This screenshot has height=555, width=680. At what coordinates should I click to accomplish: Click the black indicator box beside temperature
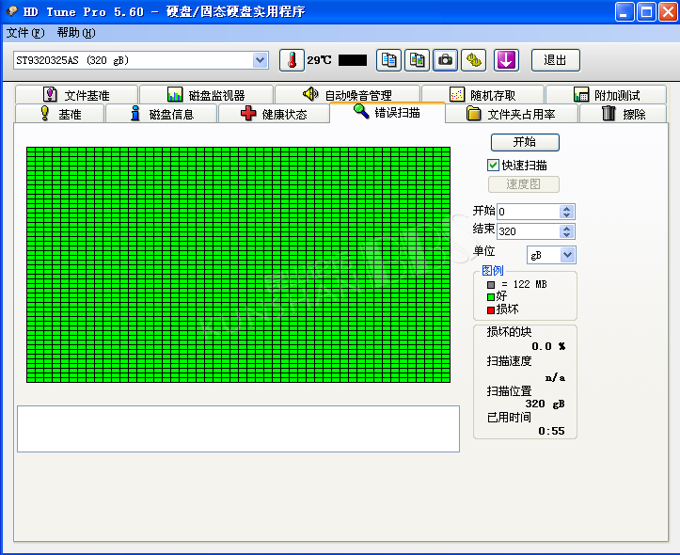[x=353, y=60]
